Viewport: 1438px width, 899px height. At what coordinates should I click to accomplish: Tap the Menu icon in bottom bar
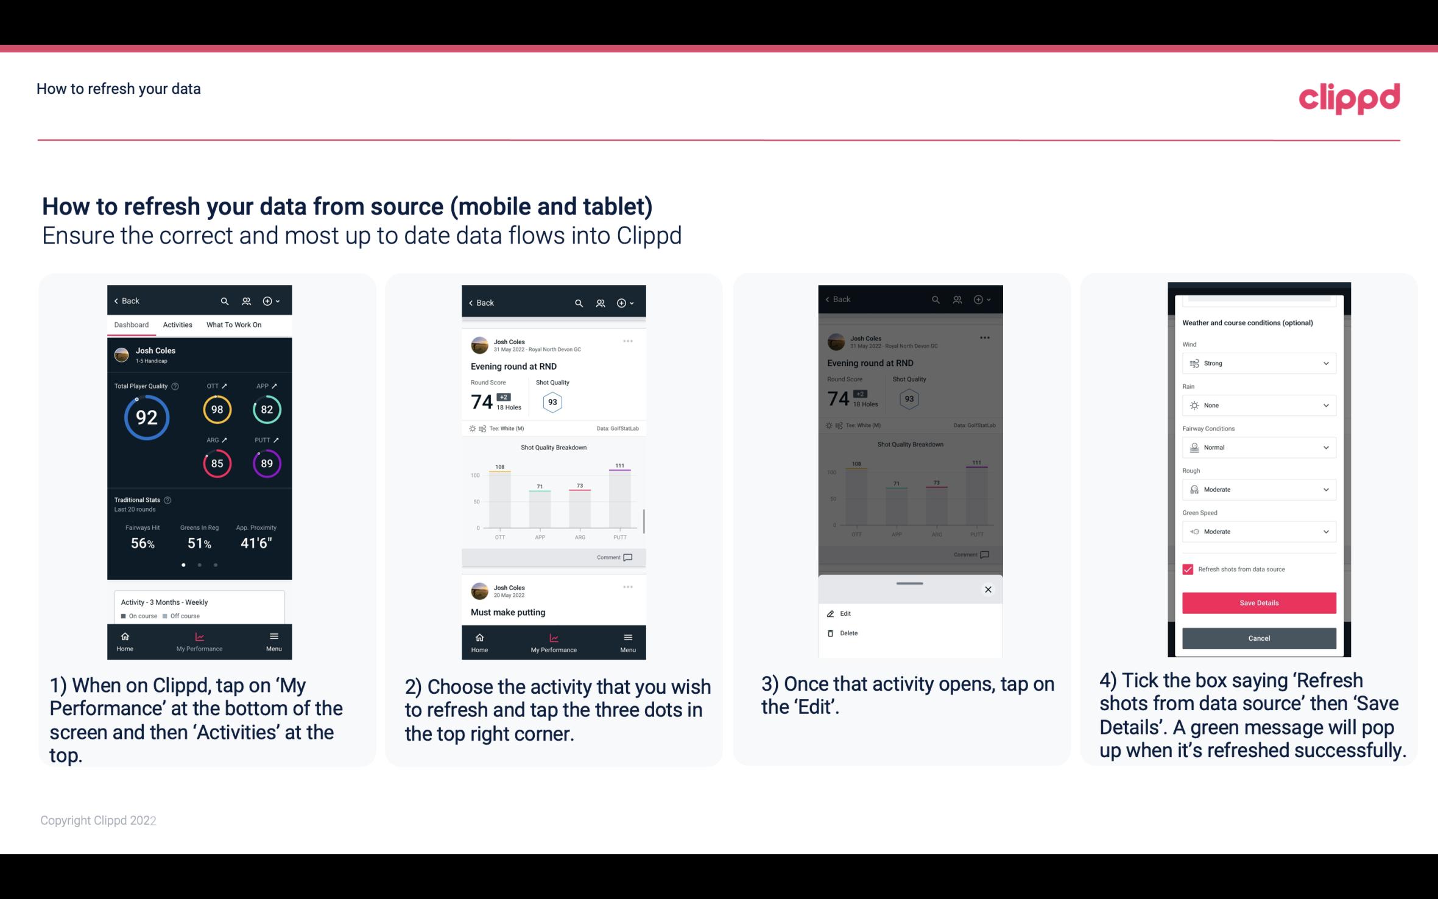point(273,640)
